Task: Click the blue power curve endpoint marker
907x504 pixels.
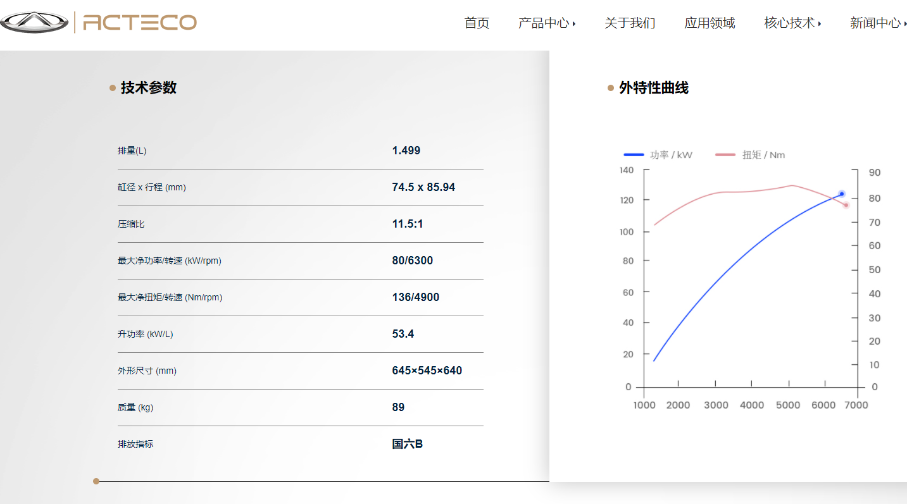Action: 842,194
